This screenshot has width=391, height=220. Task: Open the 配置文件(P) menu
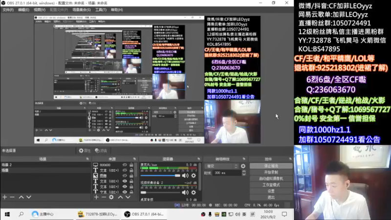(x=59, y=10)
